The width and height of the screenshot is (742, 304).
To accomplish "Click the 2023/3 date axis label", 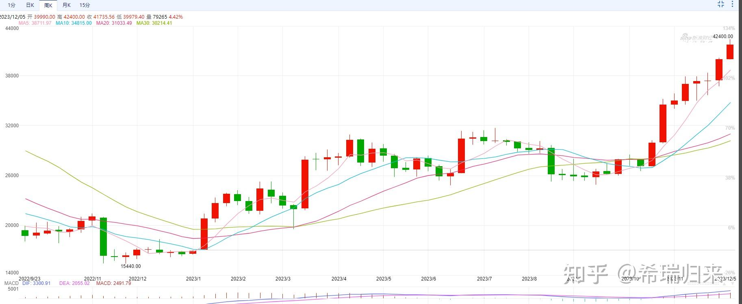I will click(x=283, y=279).
